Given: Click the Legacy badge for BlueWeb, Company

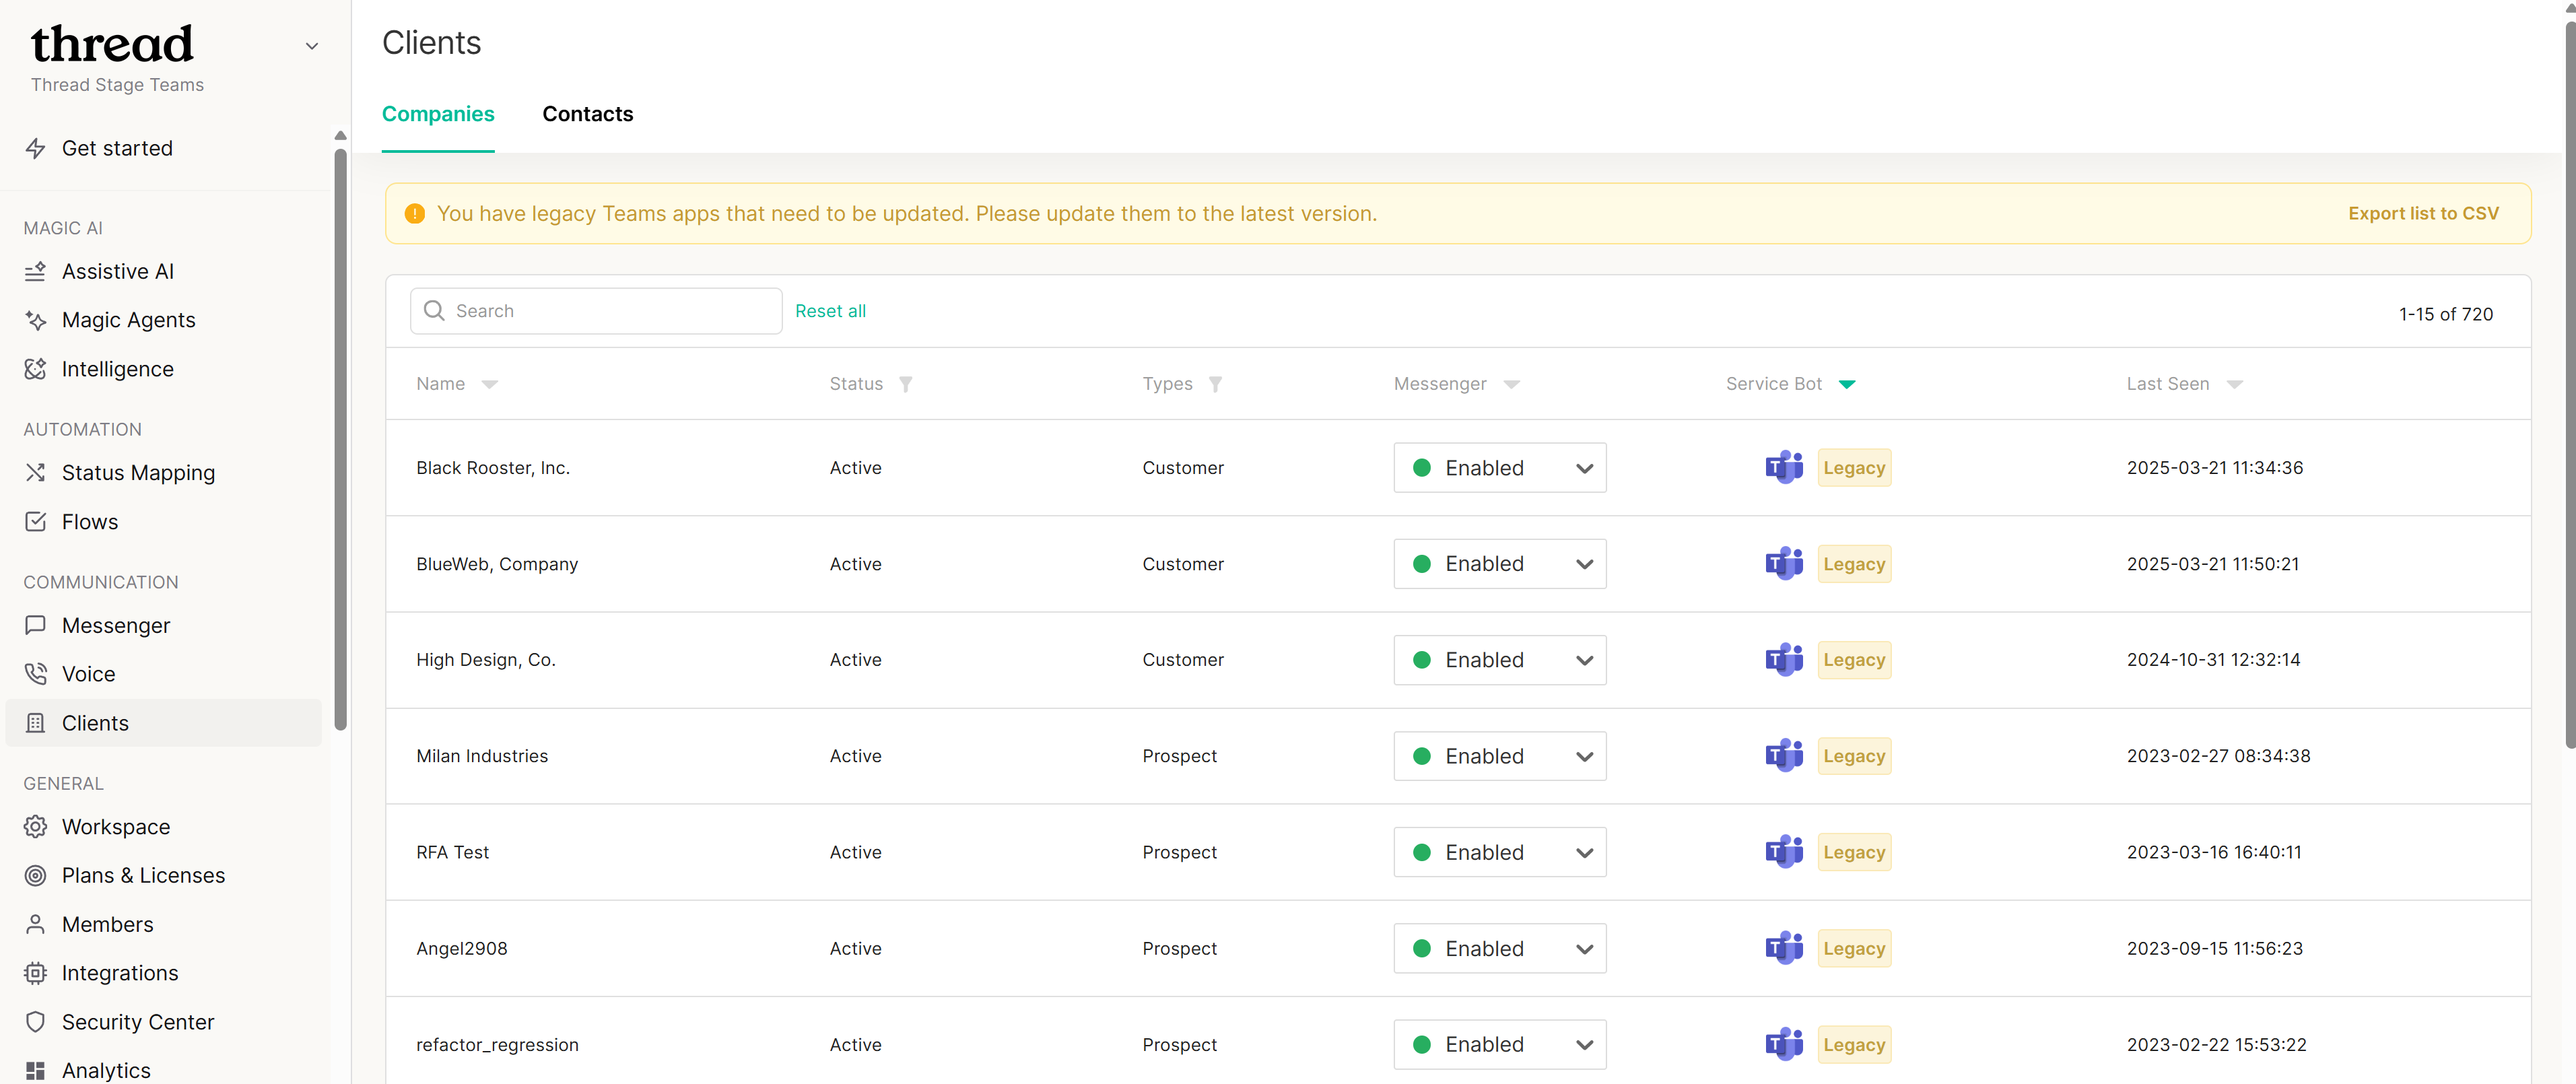Looking at the screenshot, I should (1853, 564).
